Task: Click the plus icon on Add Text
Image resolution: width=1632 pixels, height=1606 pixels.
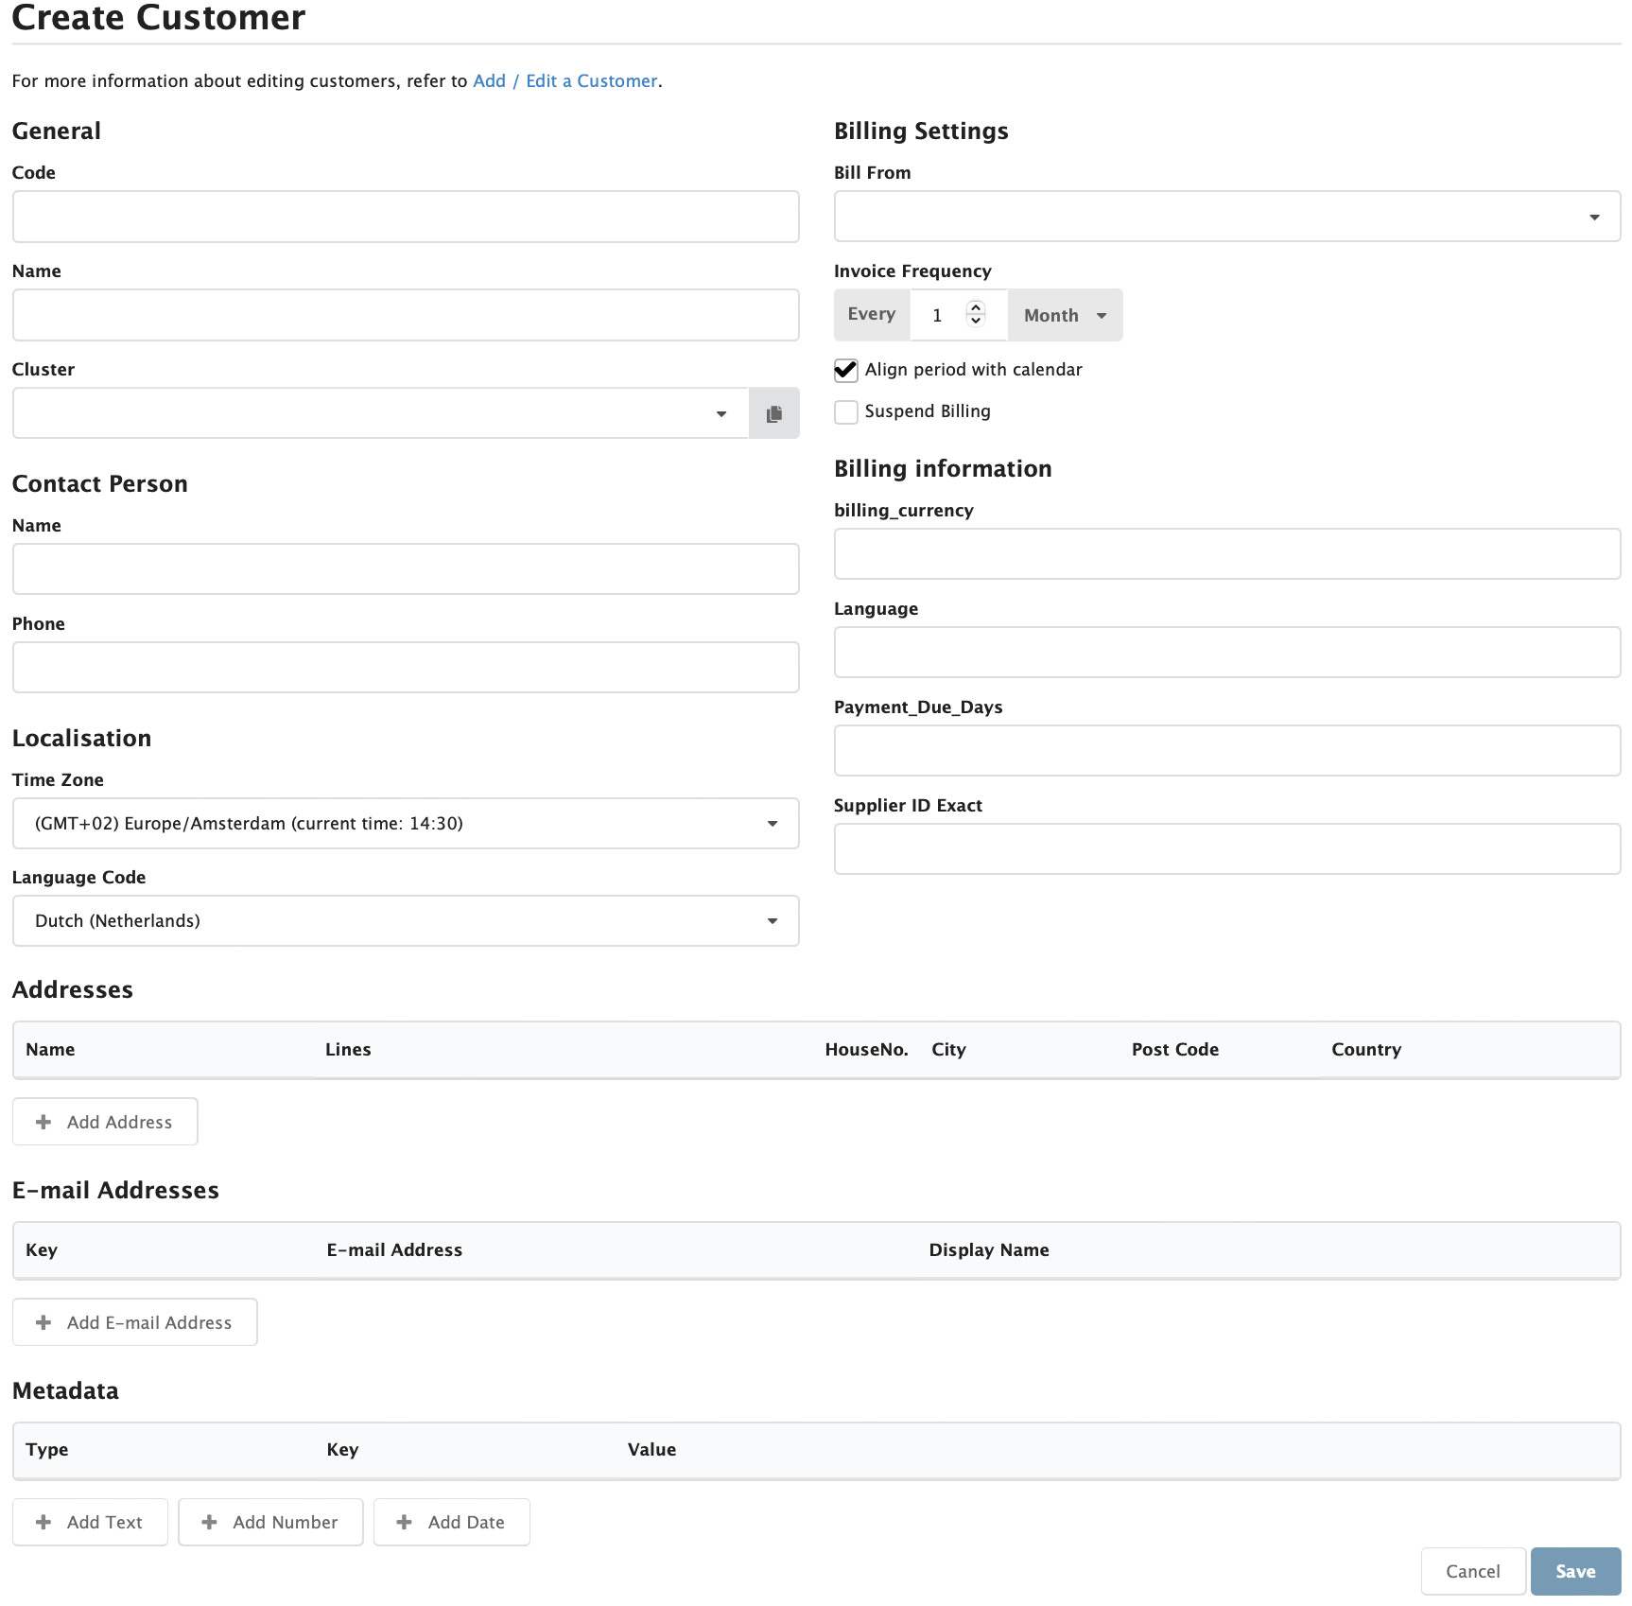Action: (x=43, y=1522)
